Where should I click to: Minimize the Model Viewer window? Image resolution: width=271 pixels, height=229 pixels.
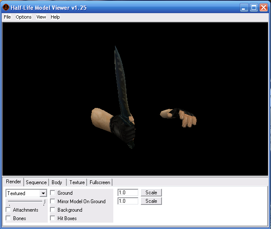[x=244, y=7]
